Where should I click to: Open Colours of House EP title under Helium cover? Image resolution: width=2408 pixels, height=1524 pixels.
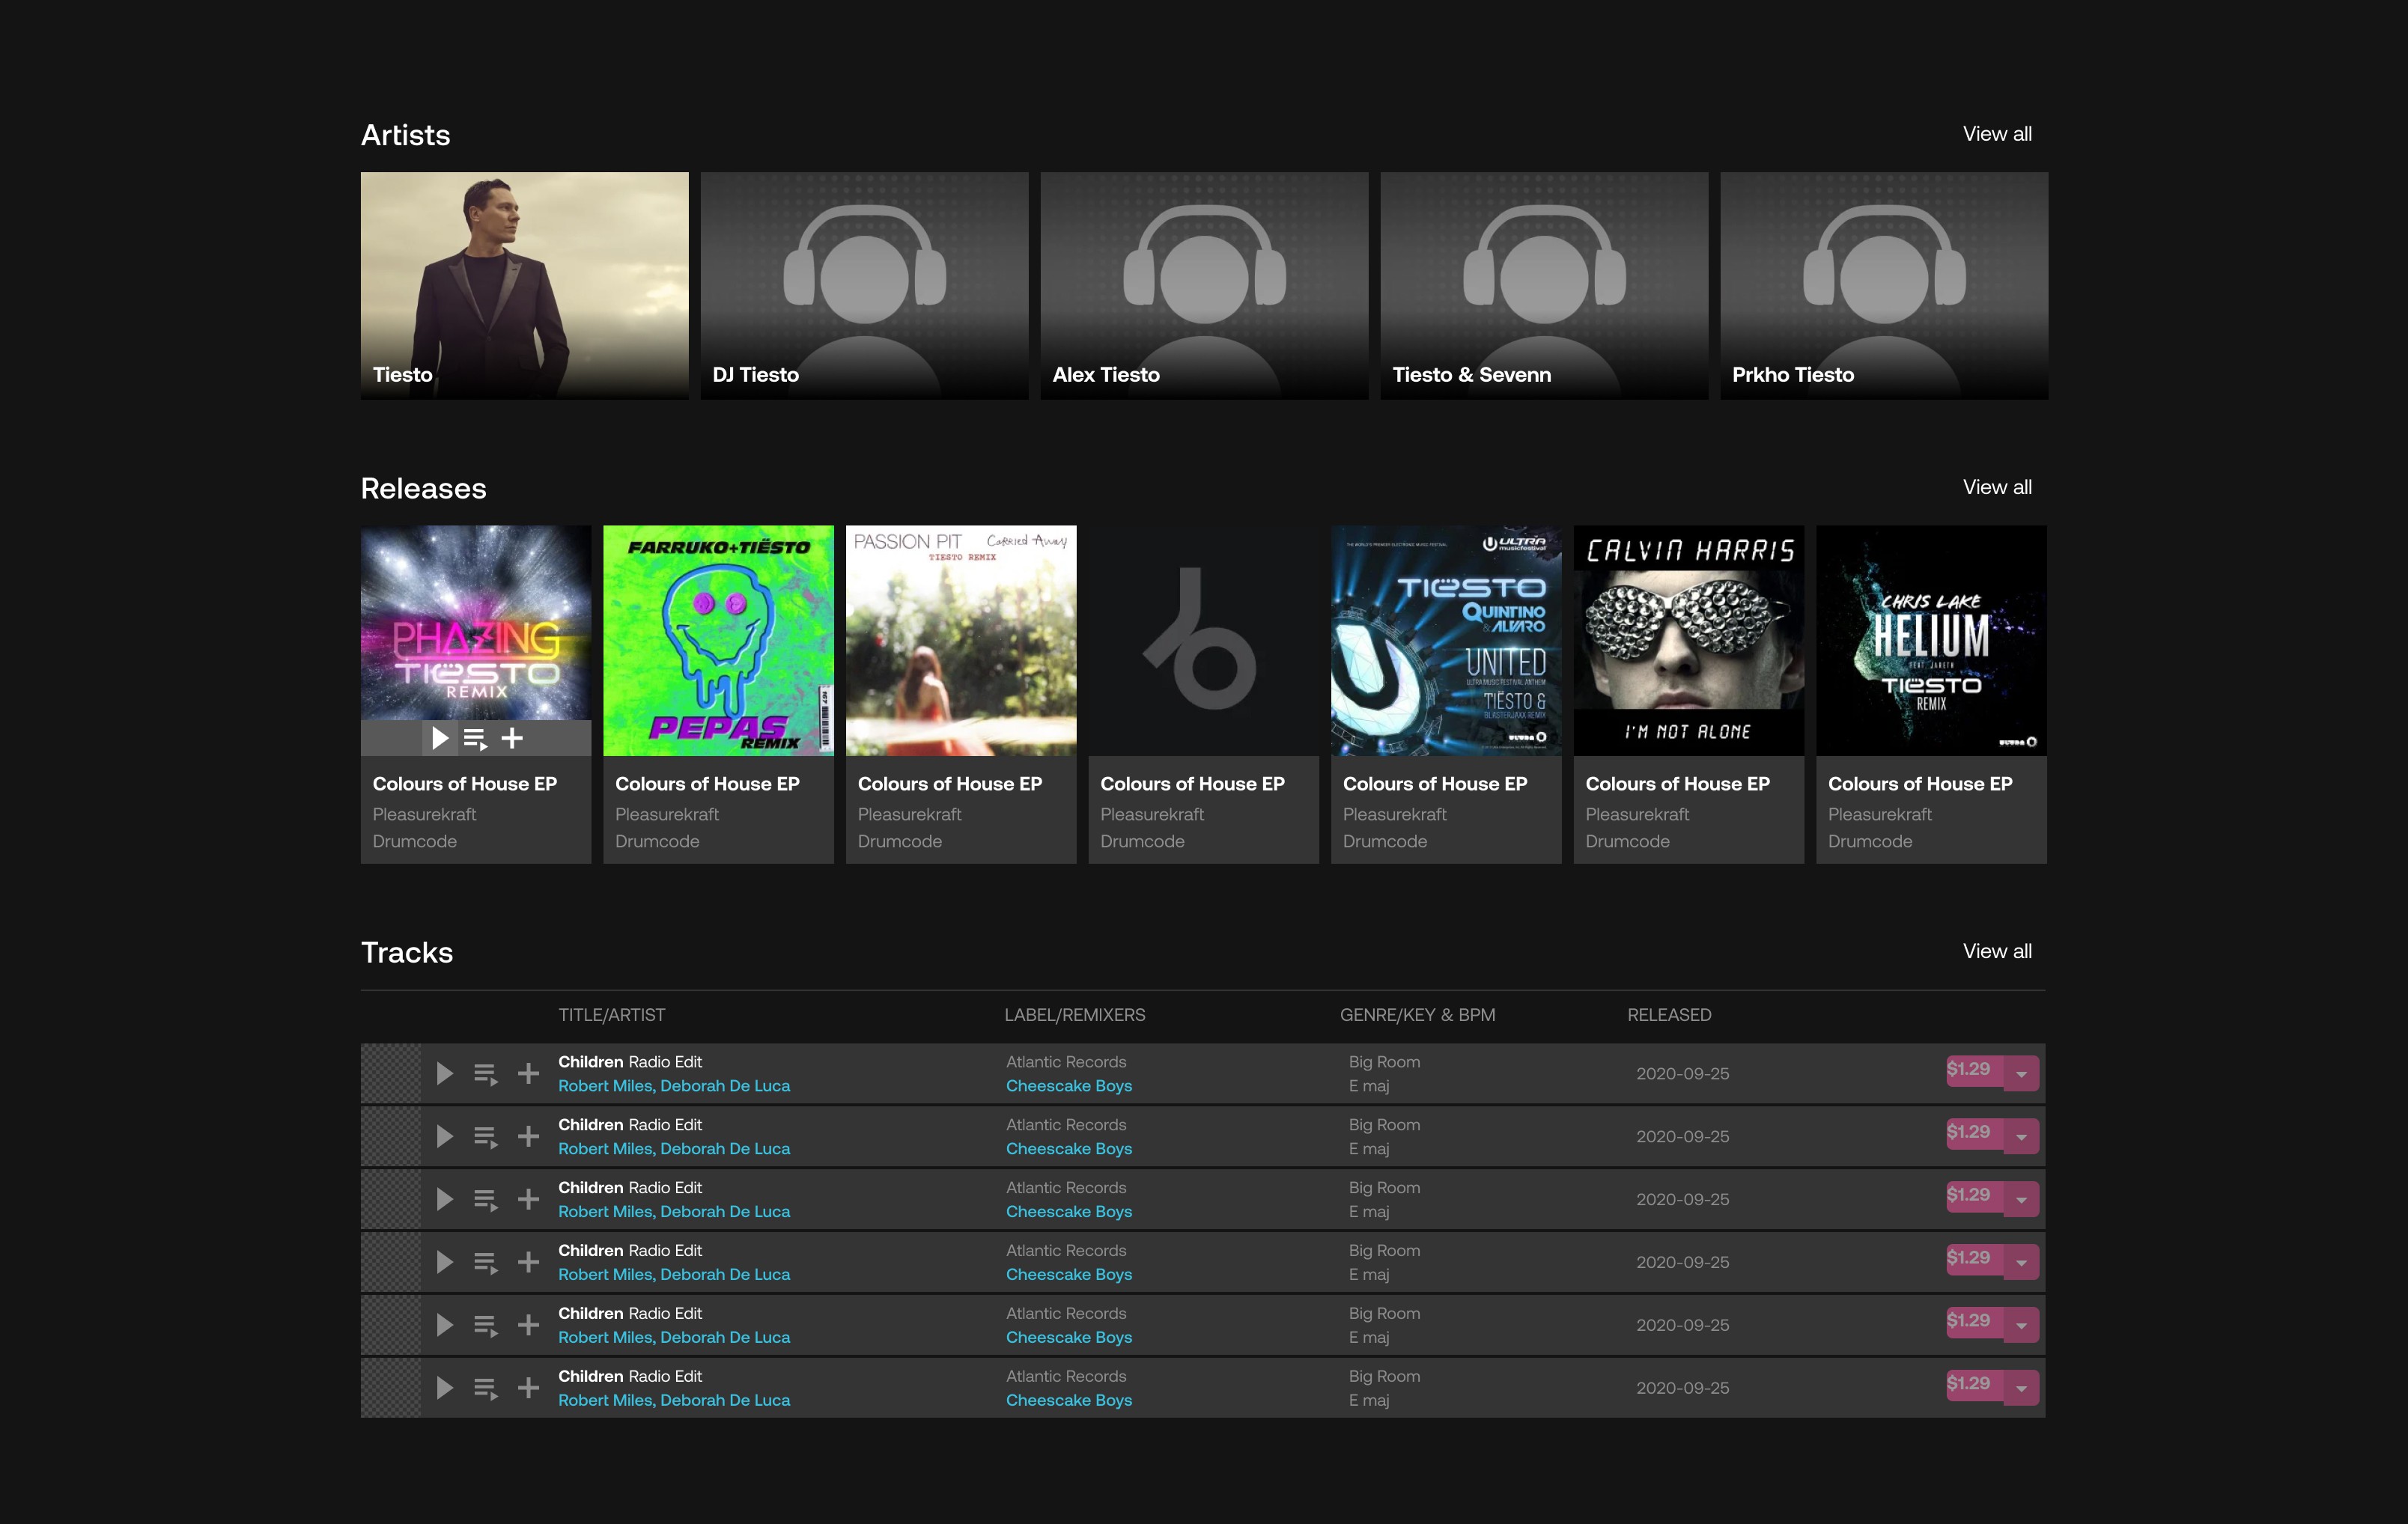coord(1920,784)
